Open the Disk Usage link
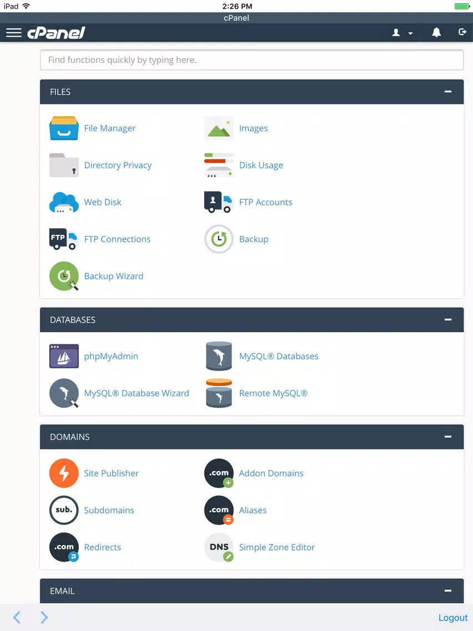Viewport: 473px width, 631px height. pos(261,166)
